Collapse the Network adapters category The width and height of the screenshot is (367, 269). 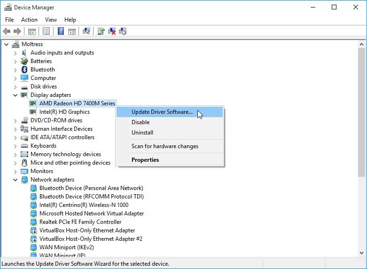[16, 180]
